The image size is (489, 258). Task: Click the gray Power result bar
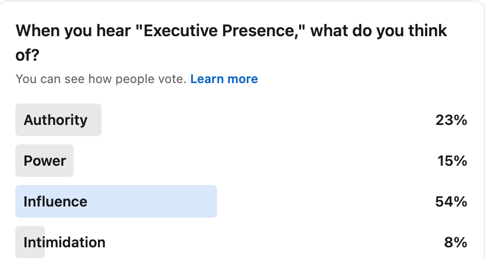coord(70,161)
